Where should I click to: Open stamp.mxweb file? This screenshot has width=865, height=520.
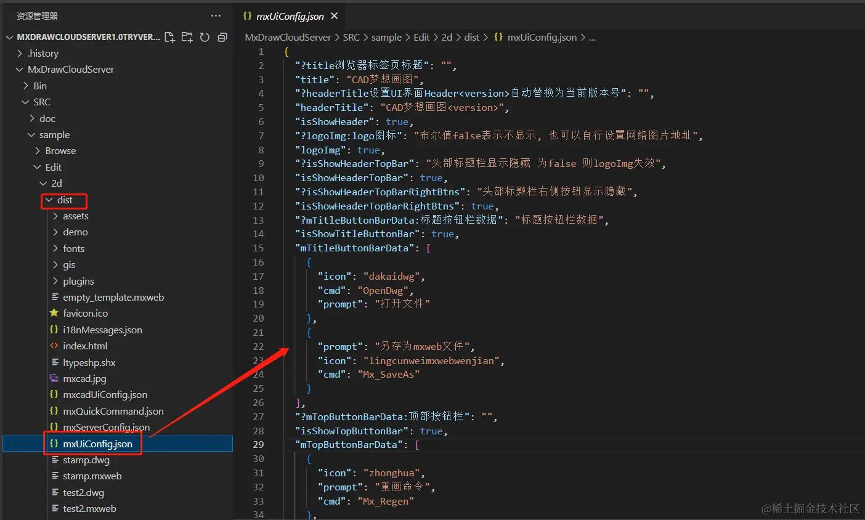92,476
